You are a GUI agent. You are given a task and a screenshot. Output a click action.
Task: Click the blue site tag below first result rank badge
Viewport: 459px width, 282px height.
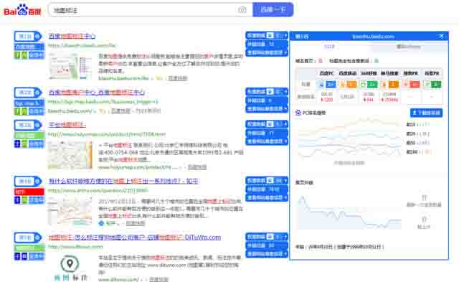pyautogui.click(x=29, y=47)
